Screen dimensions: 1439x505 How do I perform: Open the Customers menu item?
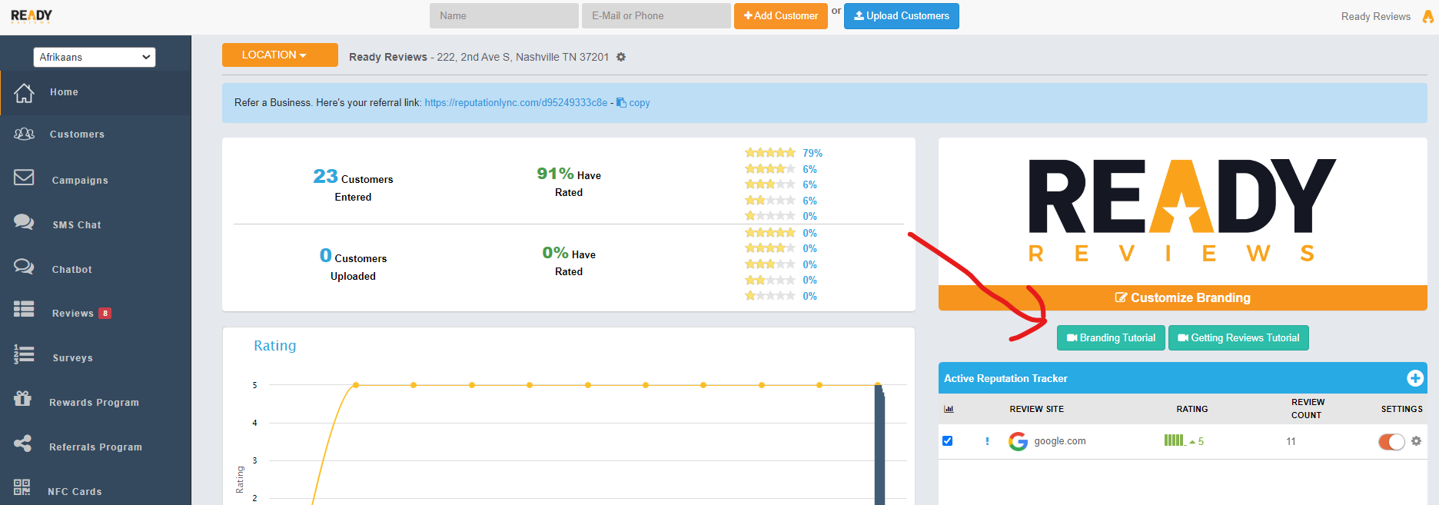pos(77,135)
